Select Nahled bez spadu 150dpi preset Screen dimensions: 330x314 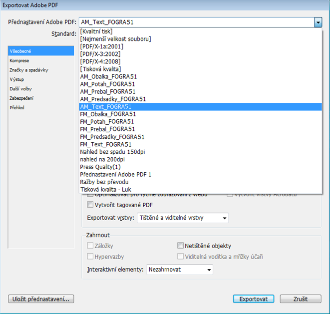point(112,152)
